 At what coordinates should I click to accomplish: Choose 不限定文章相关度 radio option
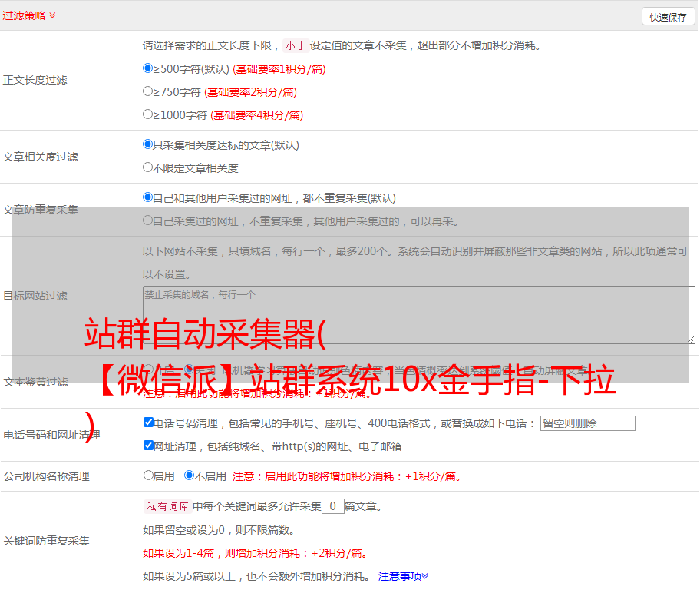coord(147,167)
